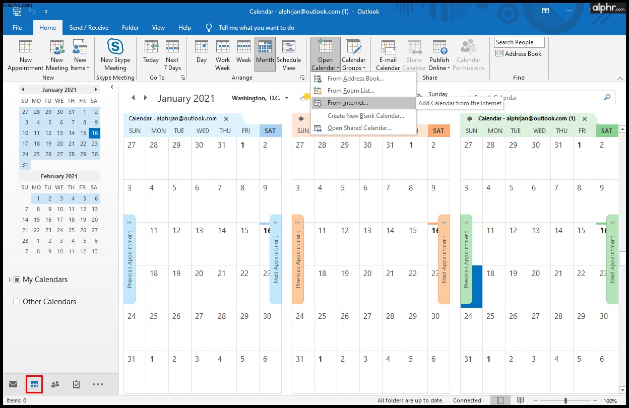
Task: Create a New Appointment
Action: coord(25,55)
